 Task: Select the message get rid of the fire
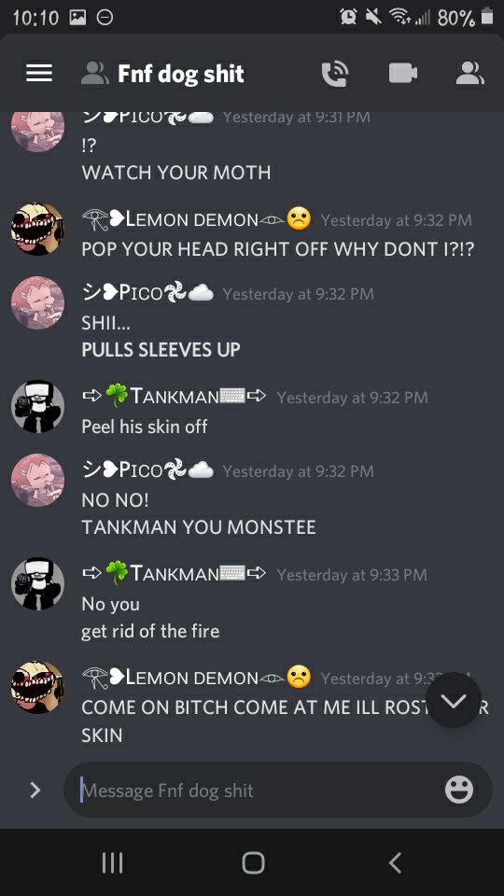click(150, 632)
